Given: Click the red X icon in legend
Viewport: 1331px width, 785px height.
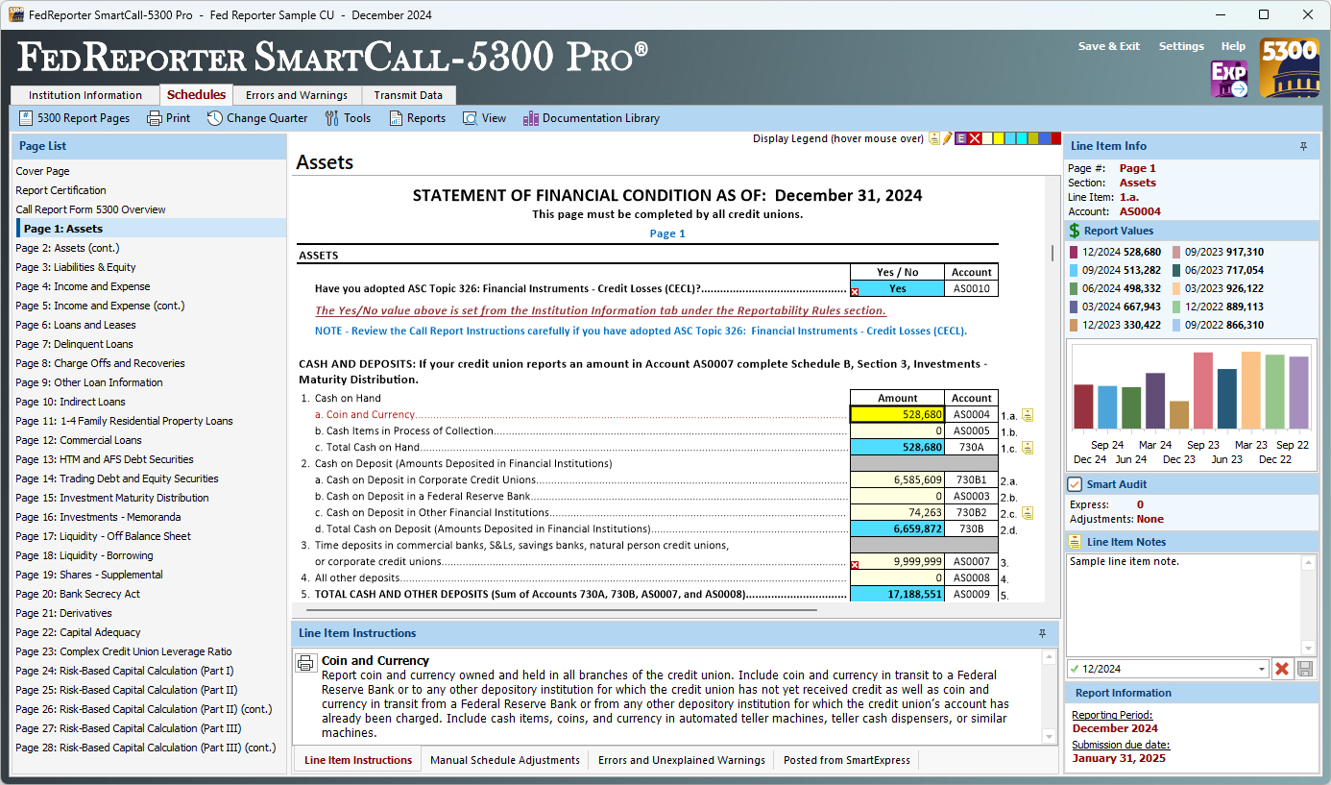Looking at the screenshot, I should tap(975, 138).
